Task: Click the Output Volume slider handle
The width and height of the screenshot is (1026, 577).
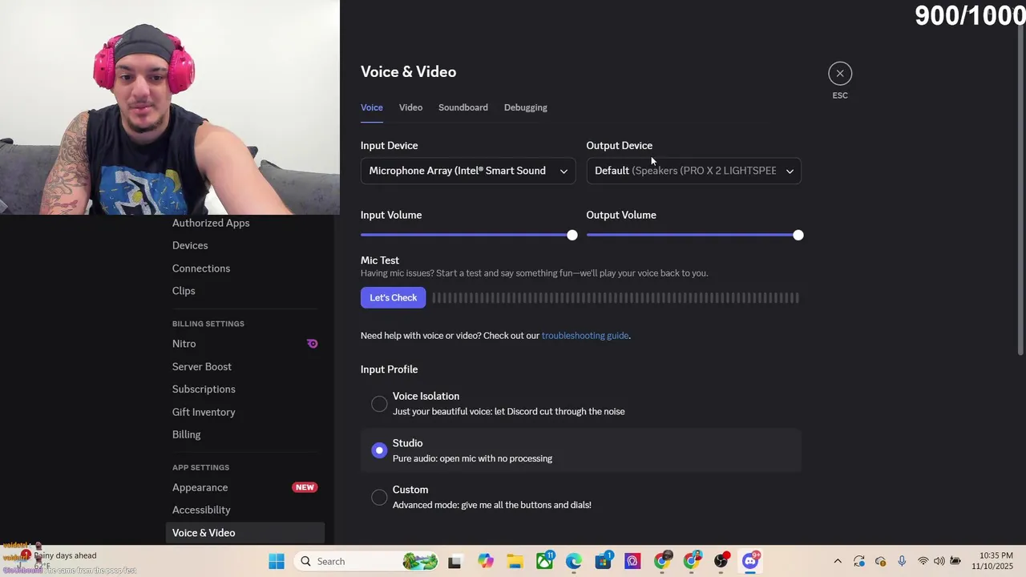Action: [798, 235]
